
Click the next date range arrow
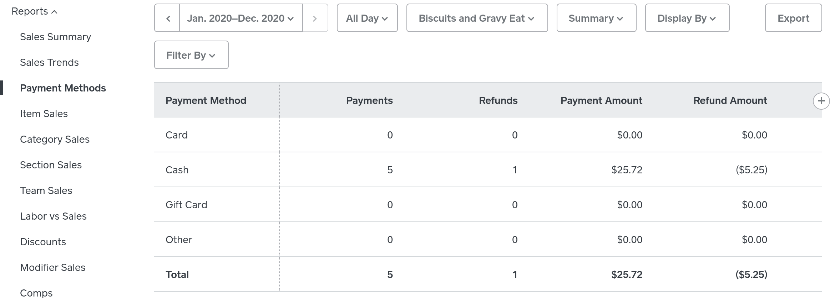coord(315,18)
